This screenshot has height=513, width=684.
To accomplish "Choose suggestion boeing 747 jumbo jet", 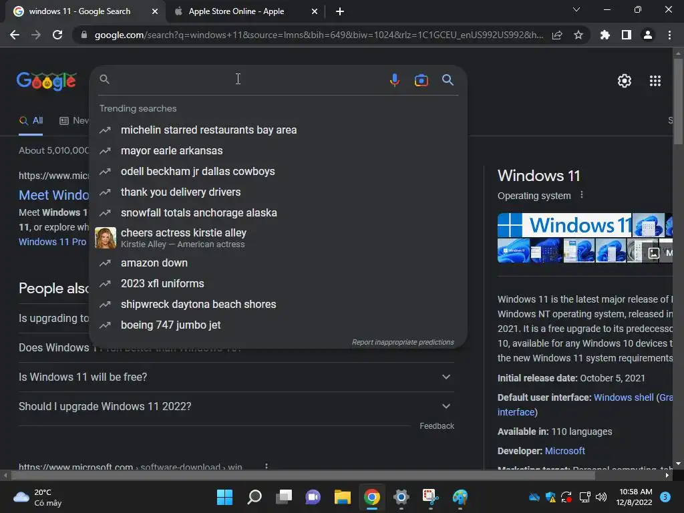I will [x=278, y=325].
